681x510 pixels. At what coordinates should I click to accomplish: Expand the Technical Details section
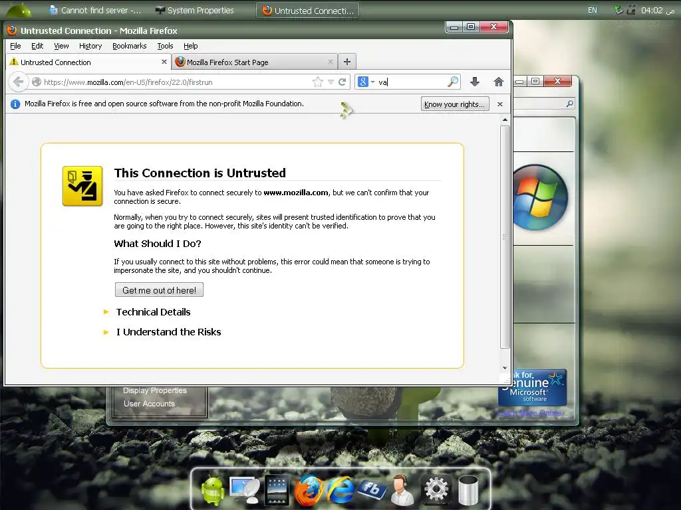(x=153, y=312)
